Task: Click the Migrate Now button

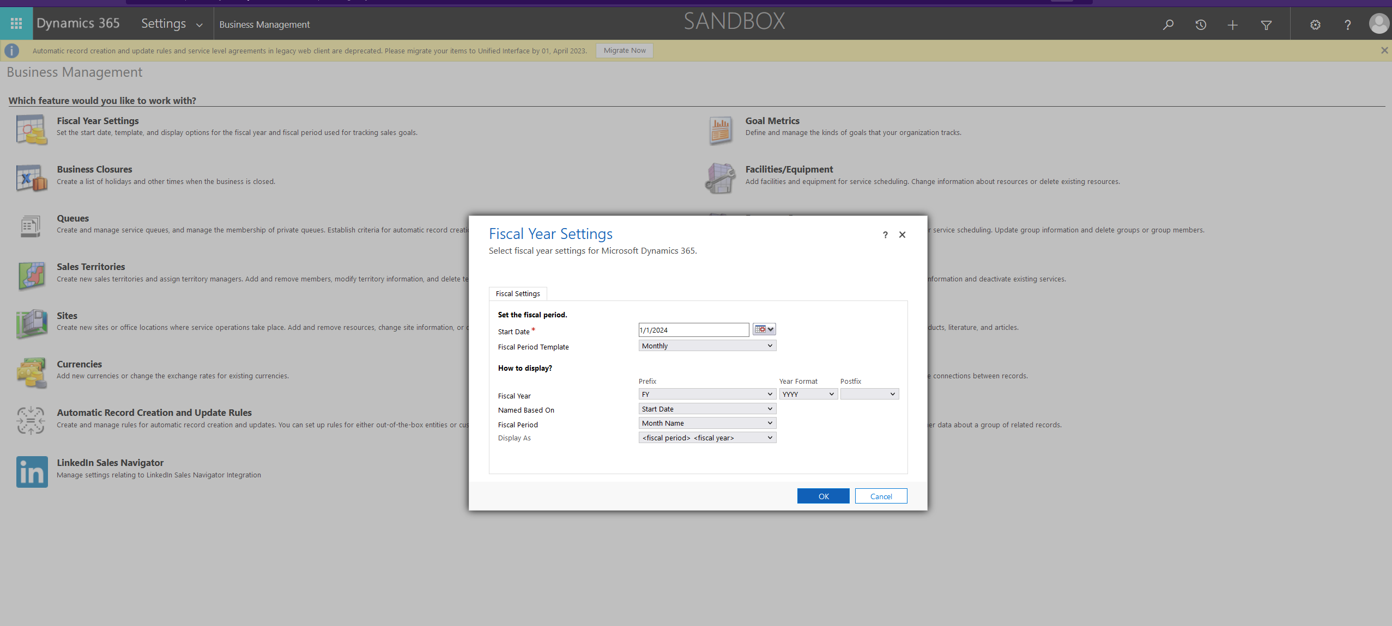Action: pyautogui.click(x=625, y=51)
